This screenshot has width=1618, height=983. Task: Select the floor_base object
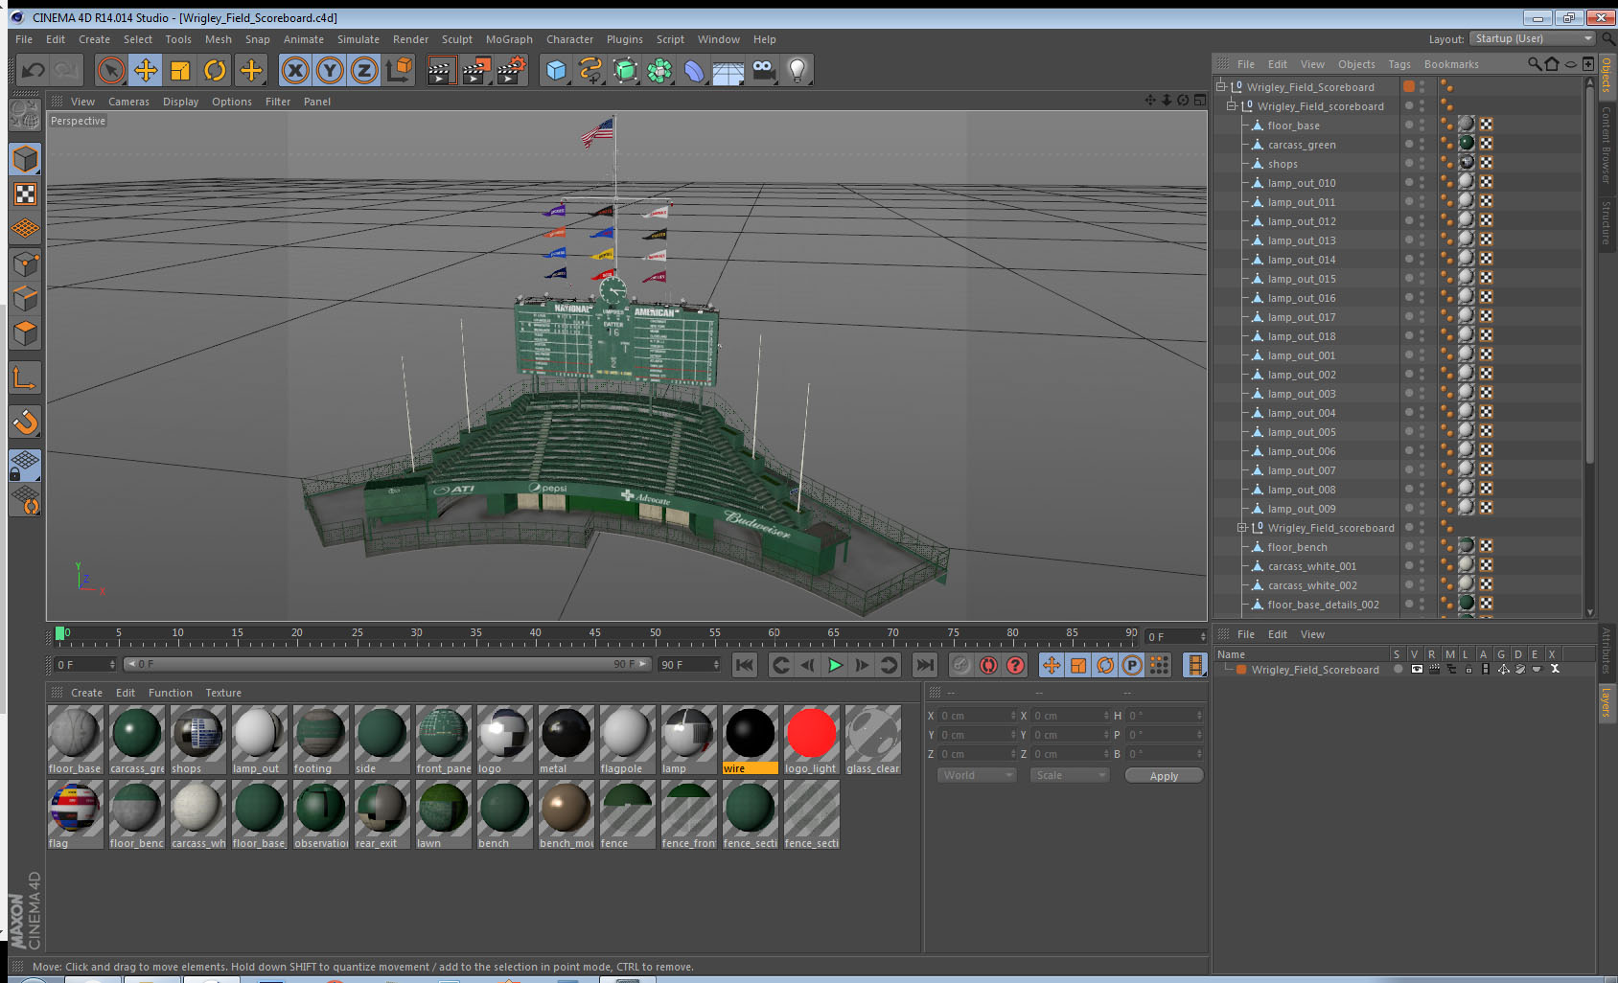(x=1293, y=126)
